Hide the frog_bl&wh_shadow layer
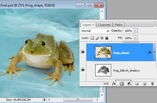 pos(83,70)
